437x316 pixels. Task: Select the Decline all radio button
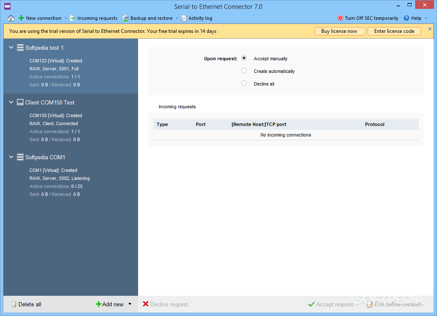click(x=244, y=83)
